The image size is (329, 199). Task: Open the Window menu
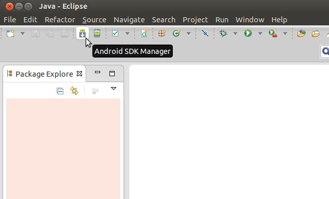pos(250,20)
